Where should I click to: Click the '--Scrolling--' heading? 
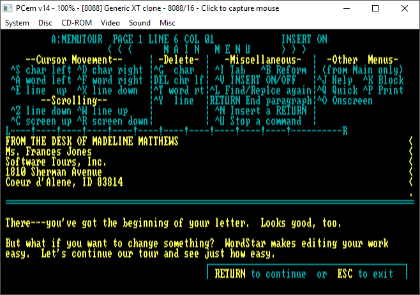point(74,101)
